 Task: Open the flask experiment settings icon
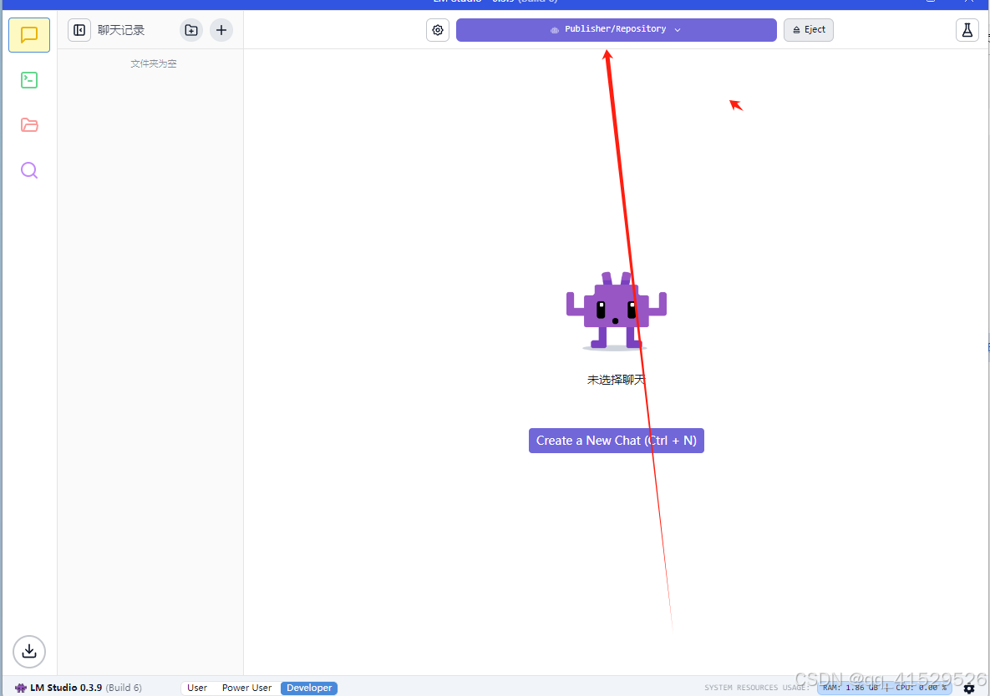point(967,30)
